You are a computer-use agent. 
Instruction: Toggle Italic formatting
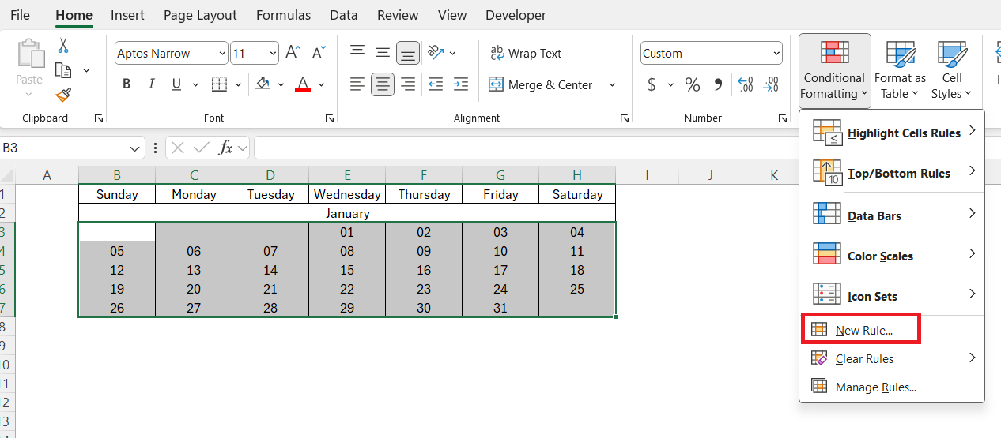coord(151,84)
